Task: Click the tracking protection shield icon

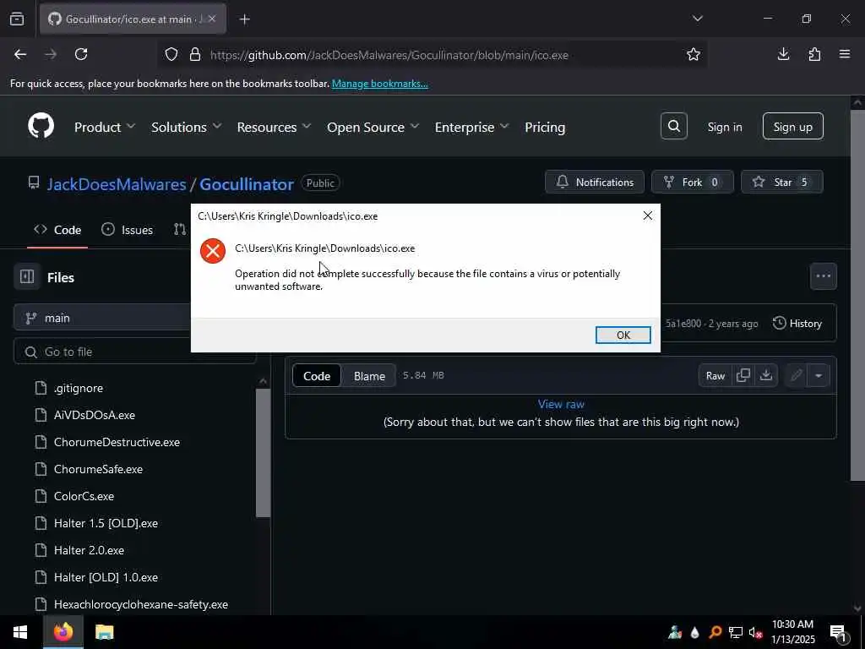Action: coord(171,55)
